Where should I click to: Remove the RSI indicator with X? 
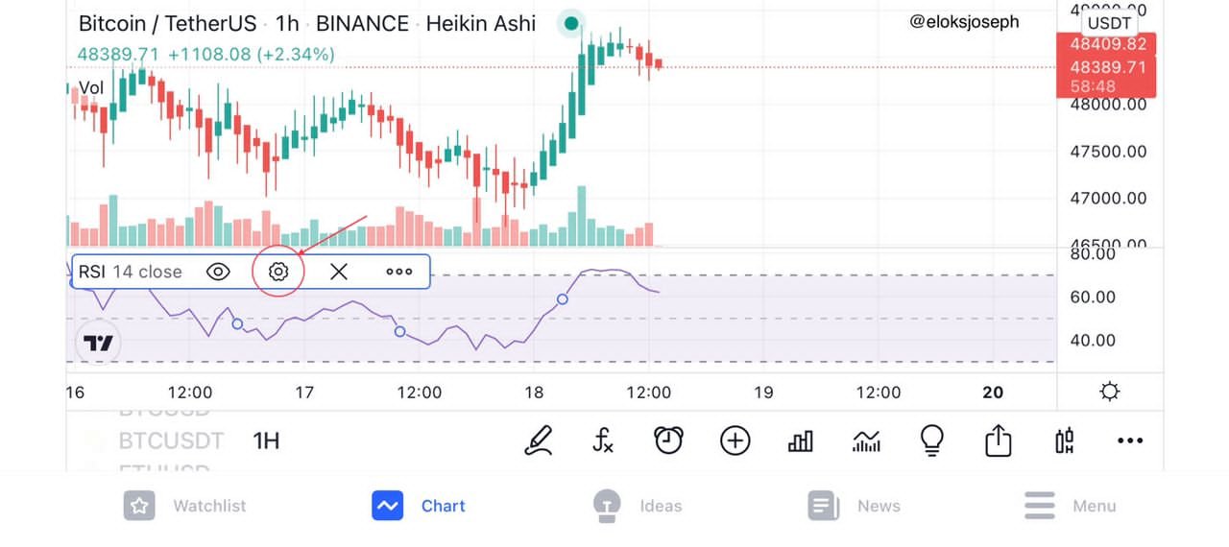point(339,272)
